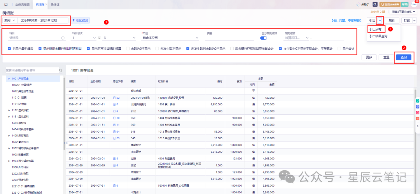
Task: Click the 更多 button
Action: 369,57
